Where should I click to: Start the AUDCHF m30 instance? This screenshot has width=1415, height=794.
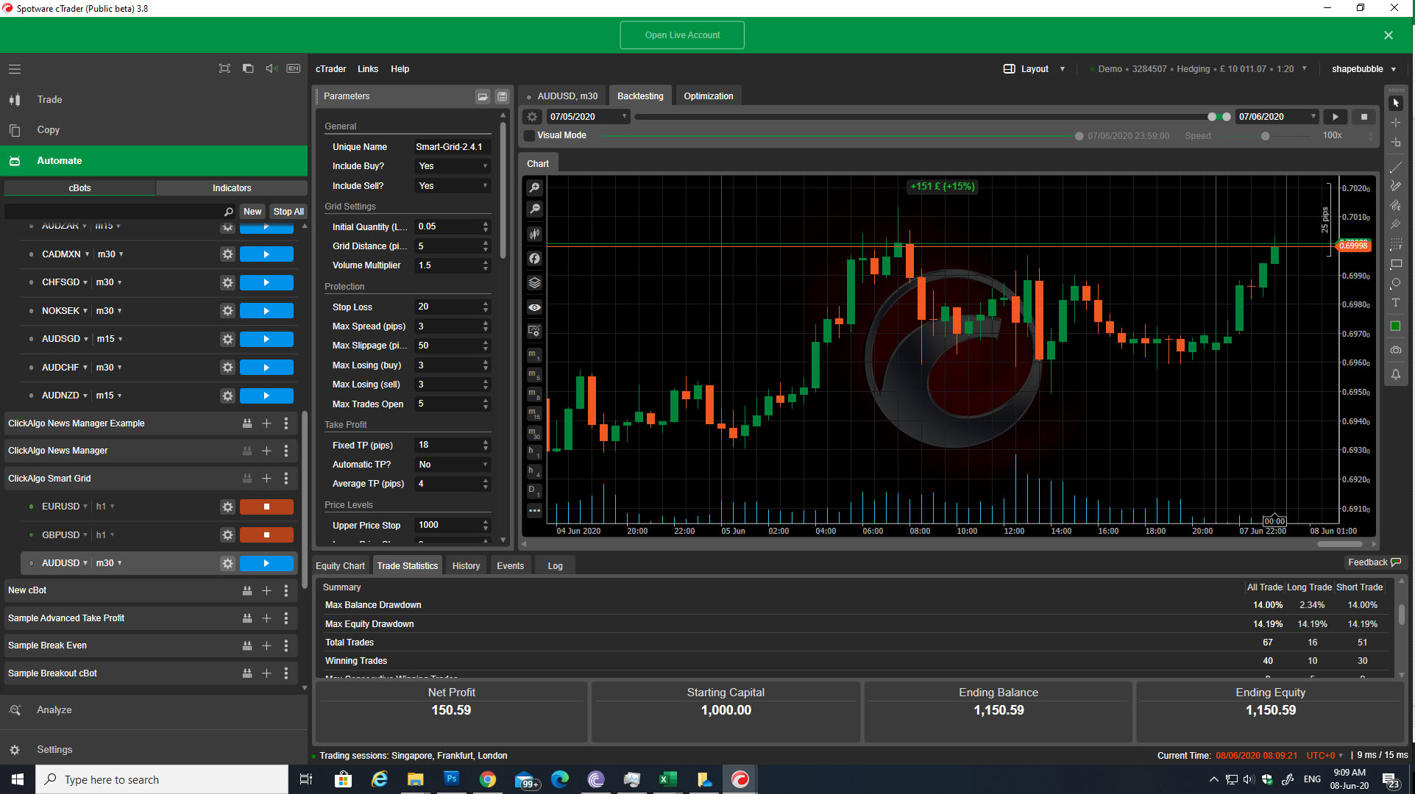click(266, 368)
